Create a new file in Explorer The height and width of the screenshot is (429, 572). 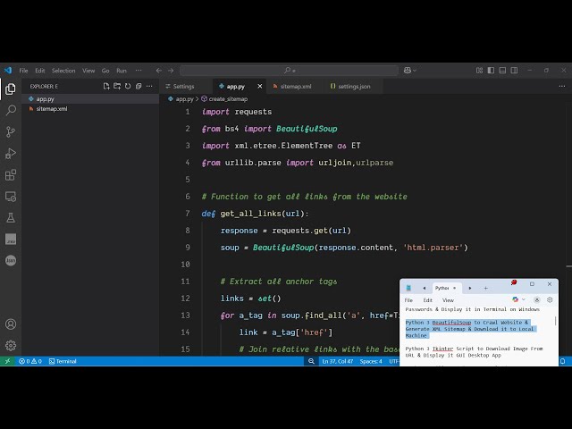coord(106,86)
